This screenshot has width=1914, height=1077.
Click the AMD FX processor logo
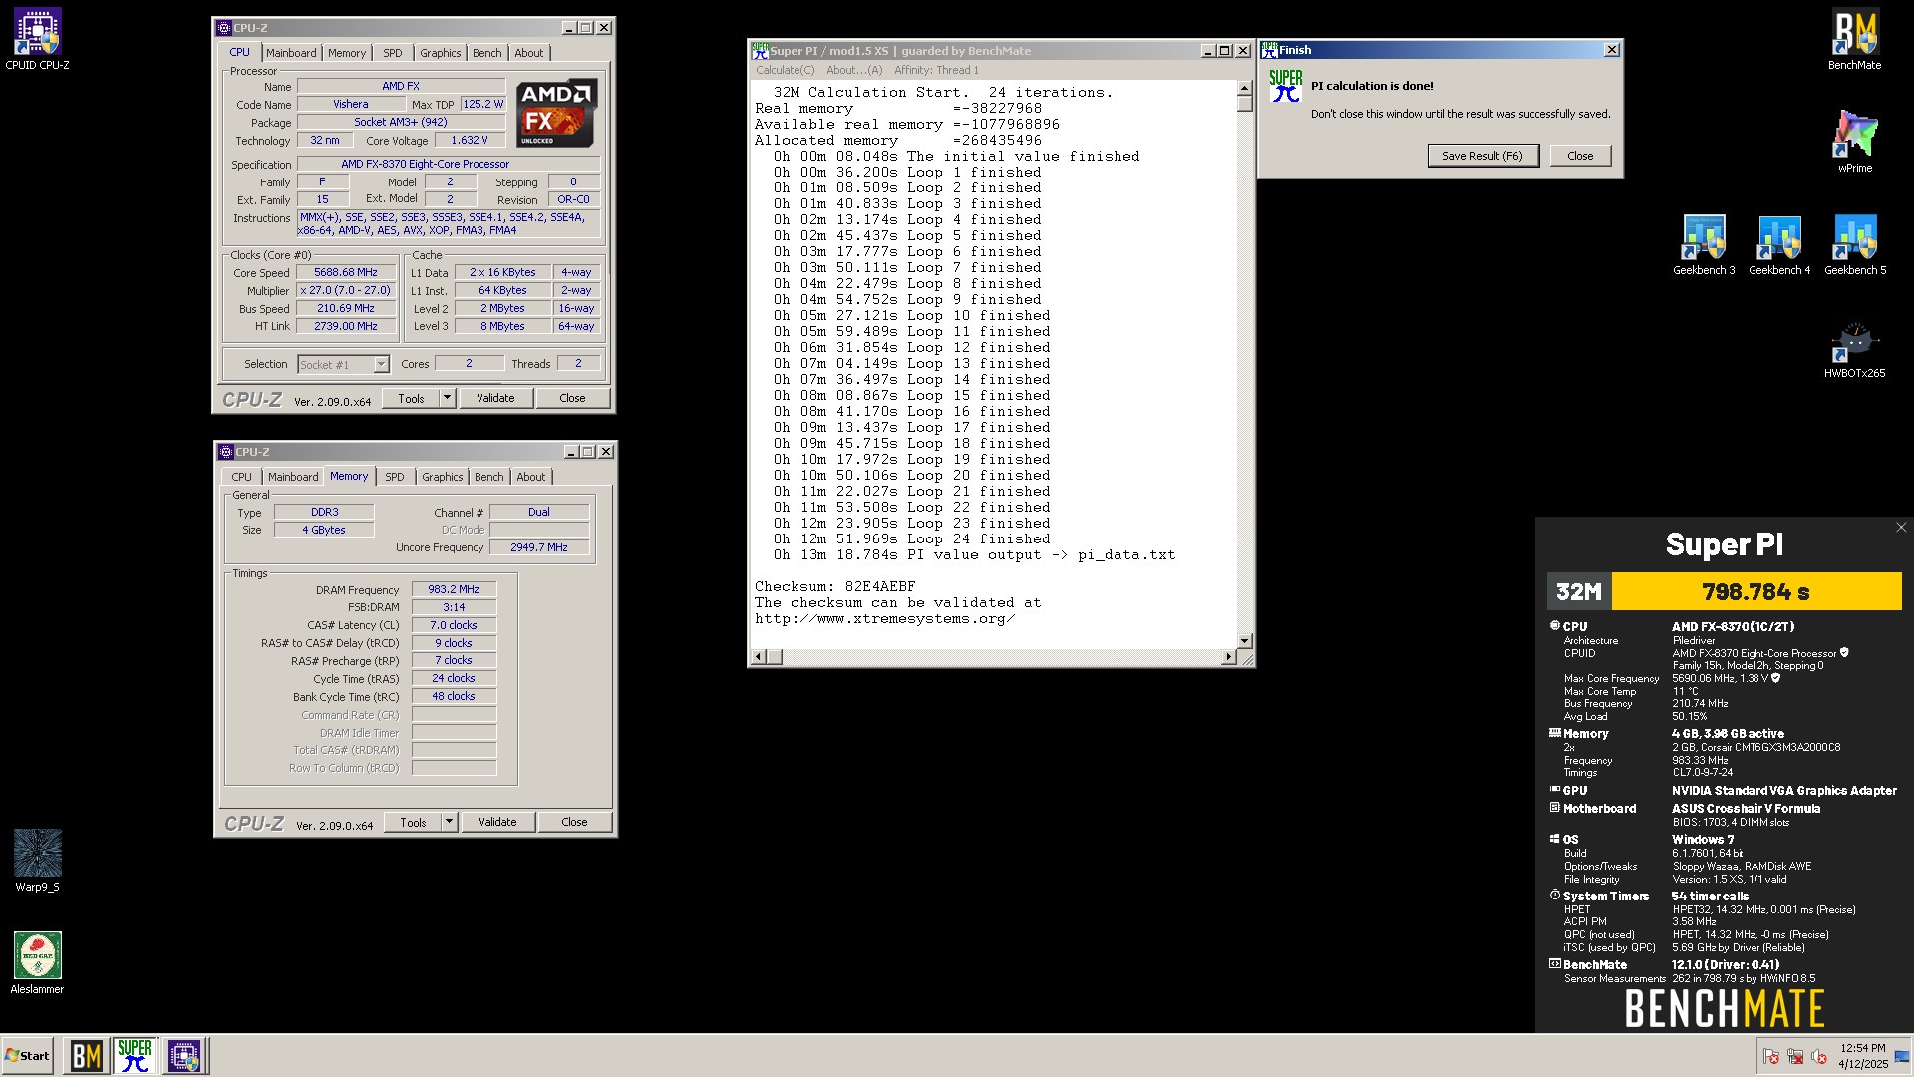[x=557, y=113]
